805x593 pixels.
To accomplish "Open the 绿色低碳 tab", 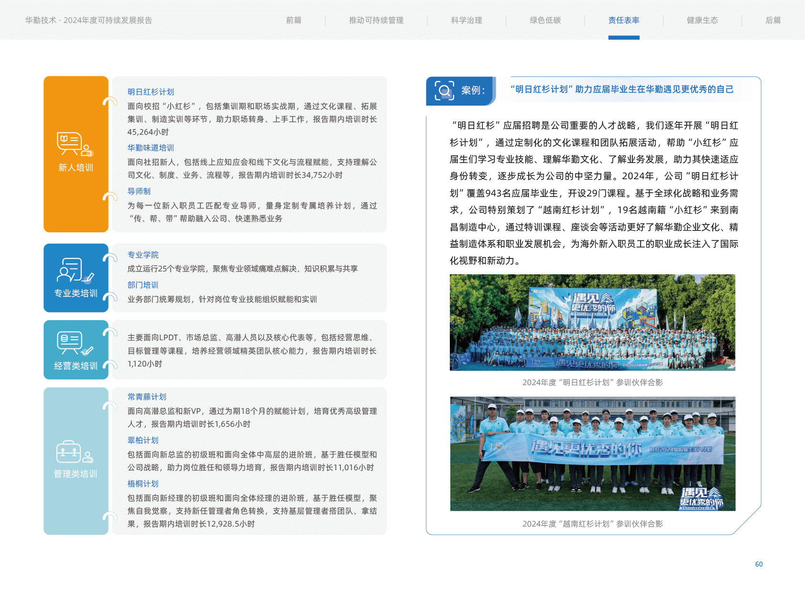I will (545, 20).
